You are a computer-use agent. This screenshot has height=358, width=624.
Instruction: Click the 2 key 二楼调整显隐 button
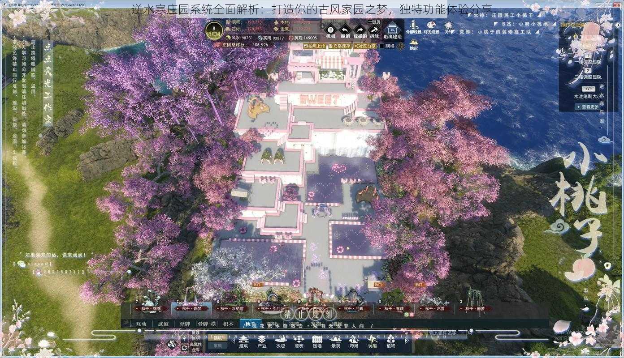point(588,71)
